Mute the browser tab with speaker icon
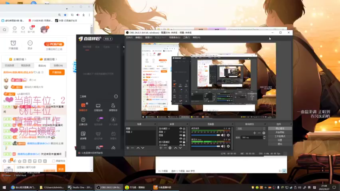 click(78, 15)
